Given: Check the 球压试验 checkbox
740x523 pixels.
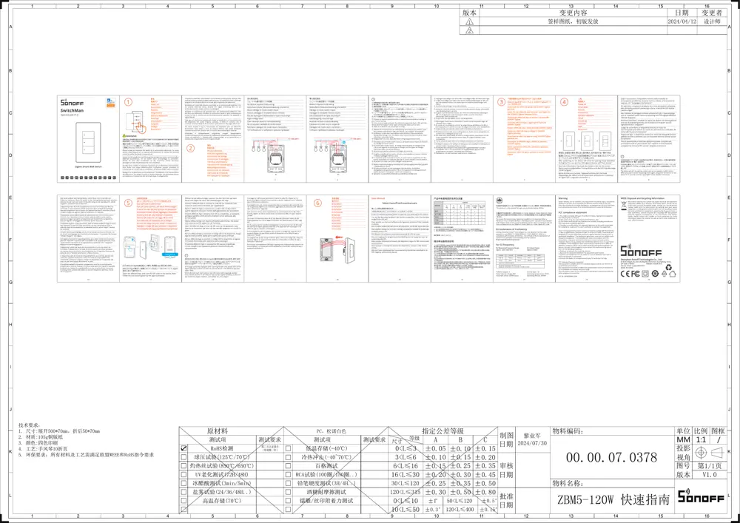Looking at the screenshot, I should pos(184,459).
